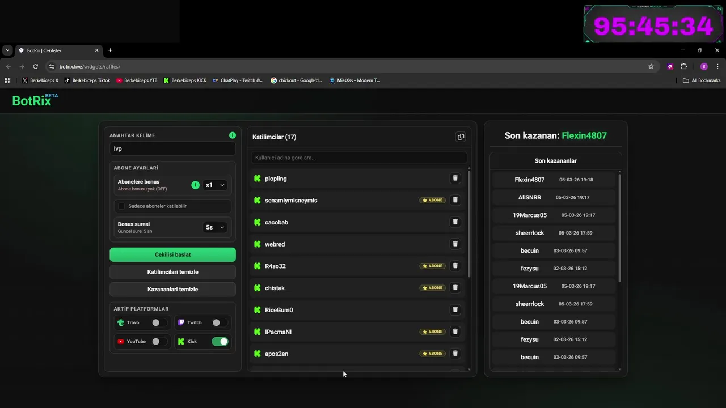Select participant RiceGum0 name
Image resolution: width=726 pixels, height=408 pixels.
pyautogui.click(x=278, y=310)
